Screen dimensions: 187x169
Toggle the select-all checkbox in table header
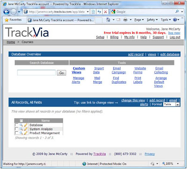point(21,120)
